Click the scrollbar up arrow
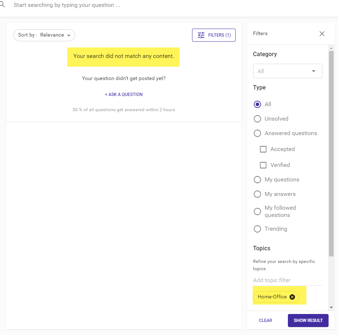 [331, 48]
